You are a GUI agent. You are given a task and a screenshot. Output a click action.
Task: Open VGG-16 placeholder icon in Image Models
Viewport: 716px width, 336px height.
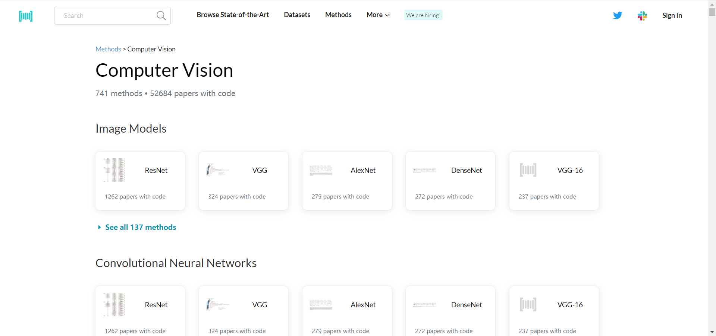coord(528,170)
